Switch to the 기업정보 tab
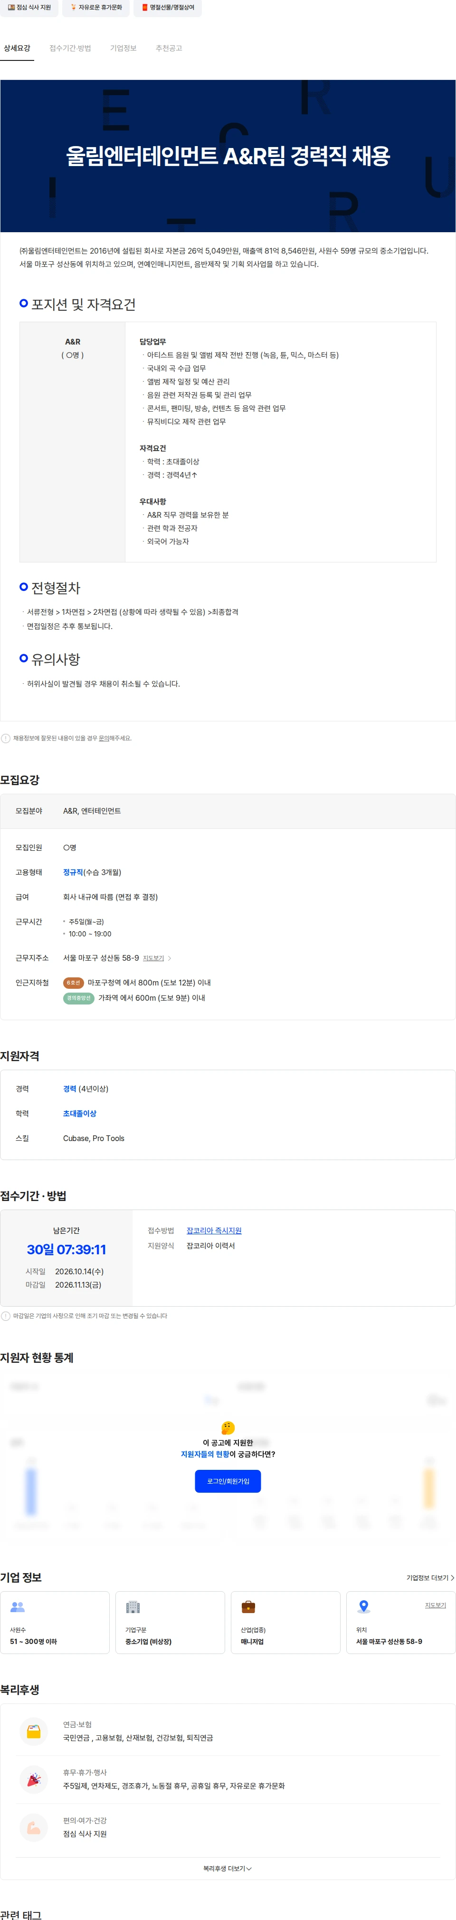The width and height of the screenshot is (456, 1920). click(123, 49)
